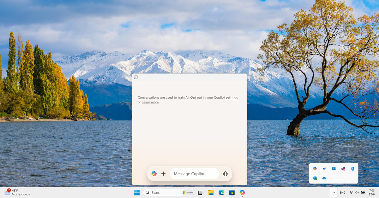This screenshot has height=198, width=379.
Task: Open the plus attachment button in Copilot
Action: (163, 173)
